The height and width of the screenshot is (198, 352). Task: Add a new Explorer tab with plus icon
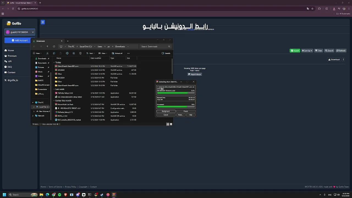click(x=68, y=41)
